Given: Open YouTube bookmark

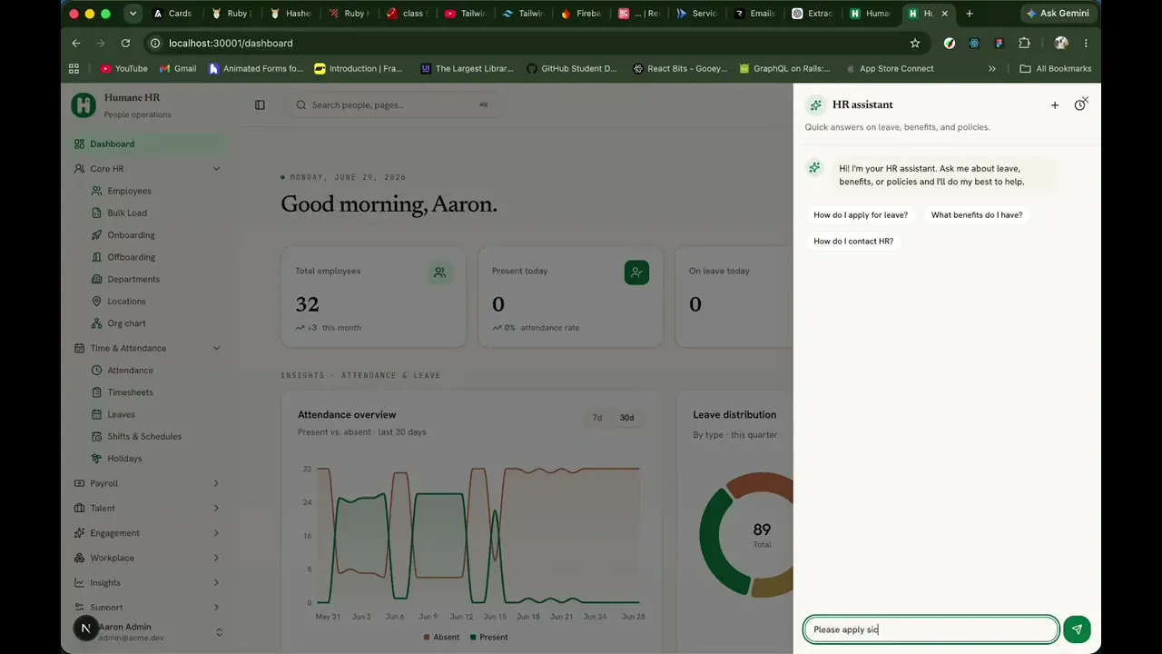Looking at the screenshot, I should point(124,68).
